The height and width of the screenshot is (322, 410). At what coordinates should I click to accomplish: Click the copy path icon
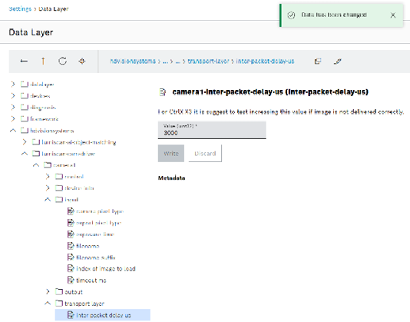[x=318, y=61]
